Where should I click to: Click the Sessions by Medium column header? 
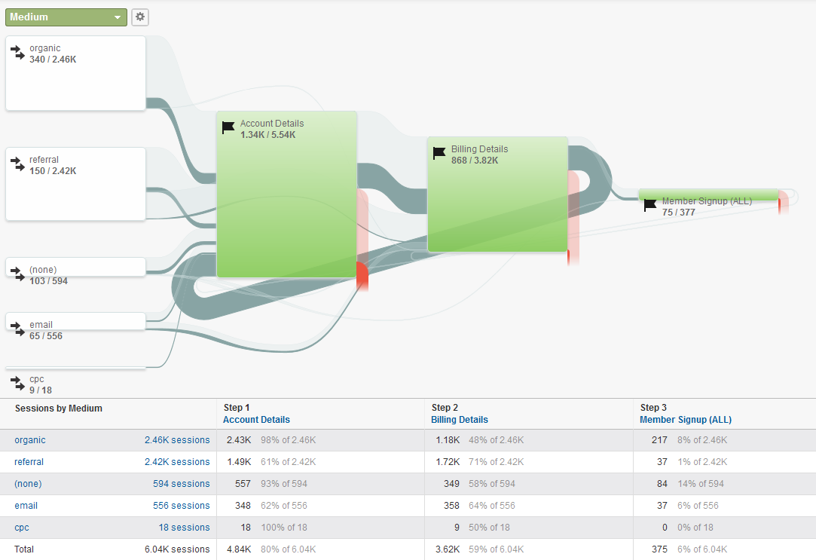(x=58, y=409)
